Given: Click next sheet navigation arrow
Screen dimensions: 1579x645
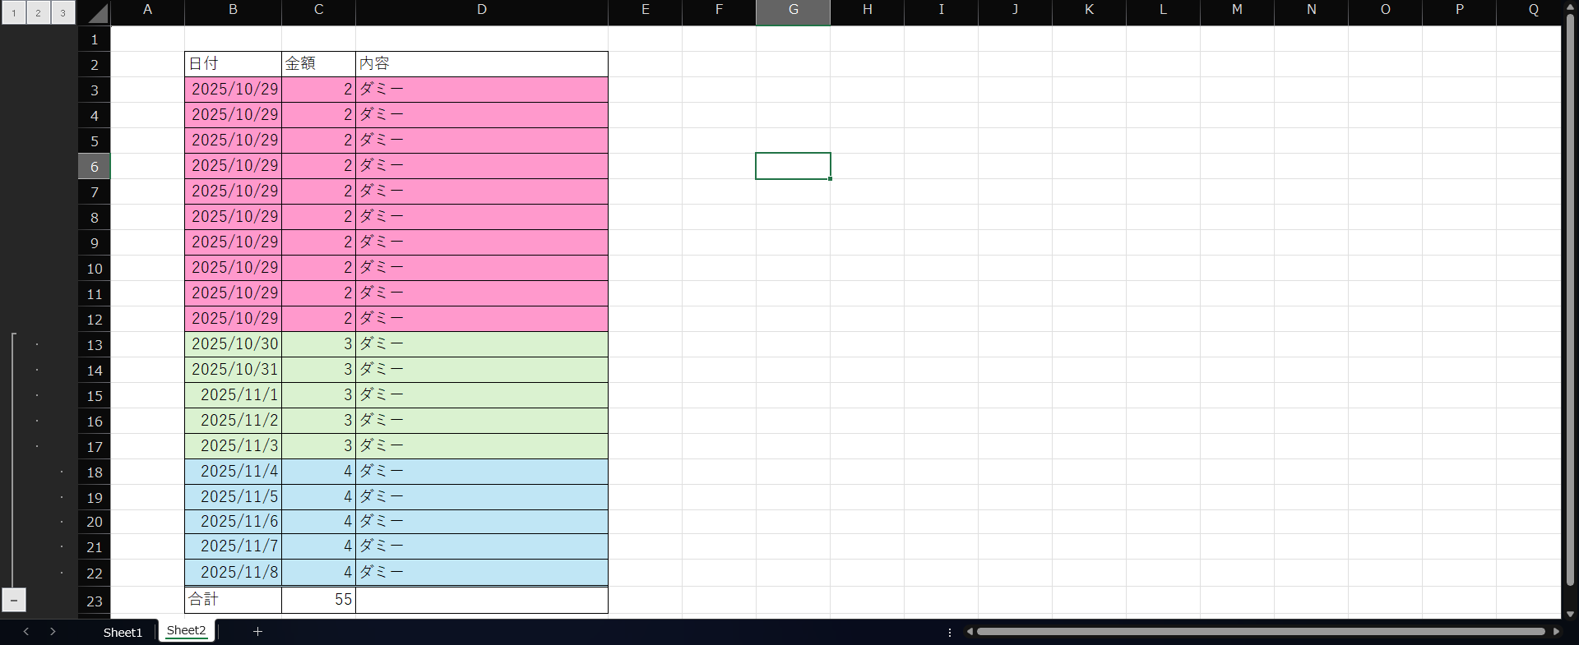Looking at the screenshot, I should (53, 631).
